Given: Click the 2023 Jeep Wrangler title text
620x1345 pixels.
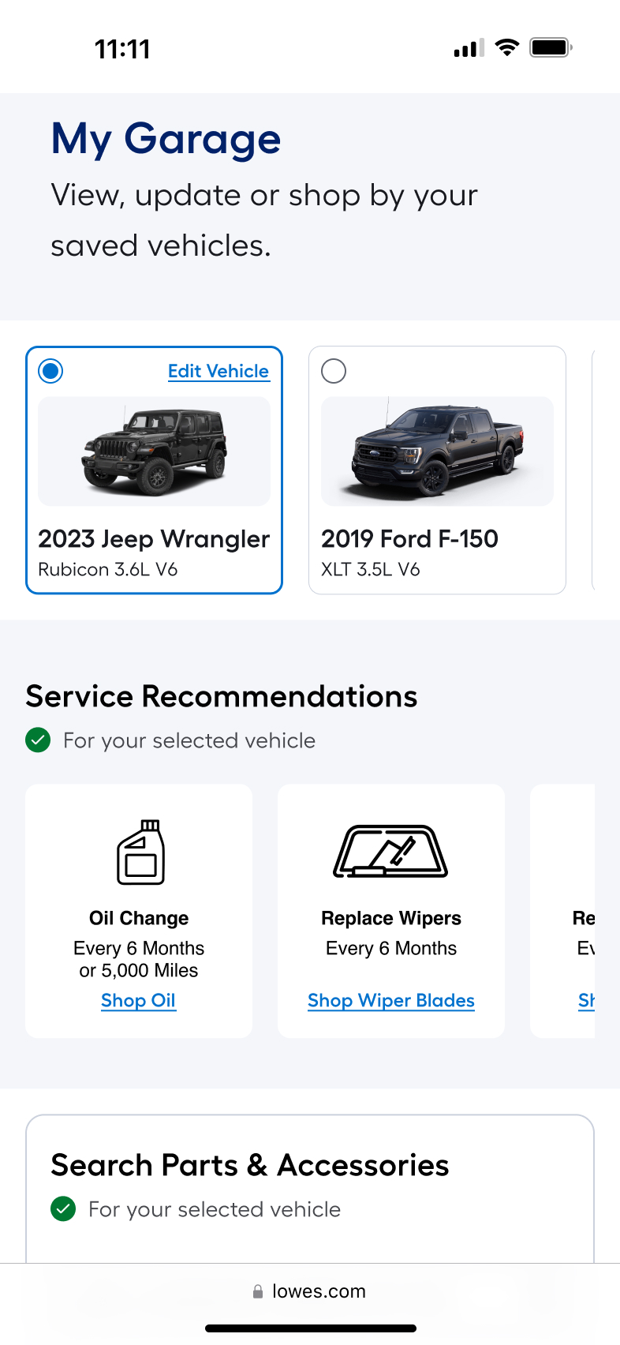Looking at the screenshot, I should pyautogui.click(x=154, y=539).
